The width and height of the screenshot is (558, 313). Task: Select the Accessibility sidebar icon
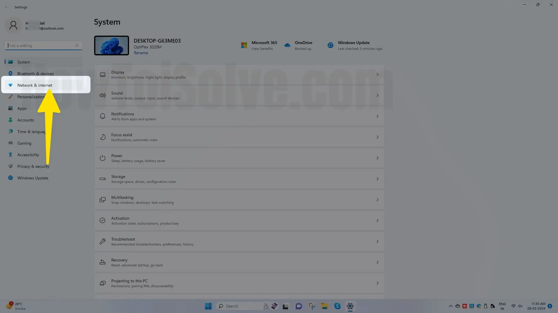pos(10,155)
